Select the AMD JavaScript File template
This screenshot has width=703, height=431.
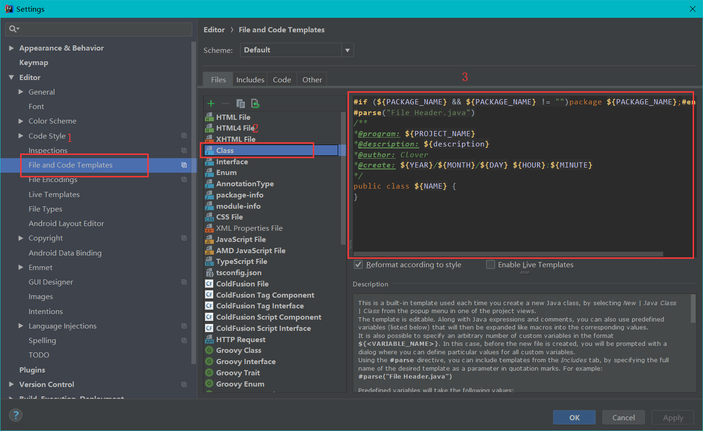click(x=250, y=251)
